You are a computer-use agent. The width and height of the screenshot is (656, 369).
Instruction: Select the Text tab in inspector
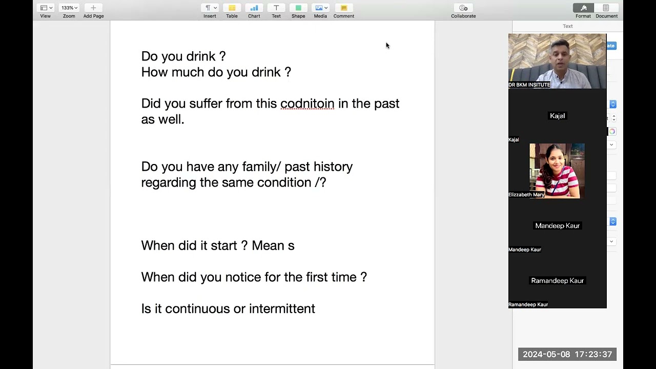[567, 26]
